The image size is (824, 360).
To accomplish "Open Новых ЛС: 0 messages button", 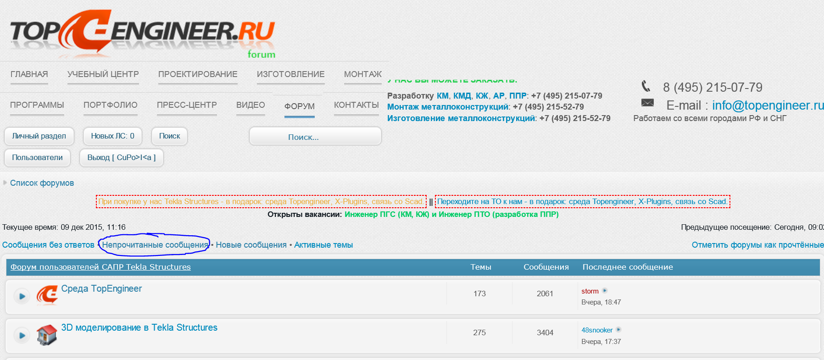I will pos(112,136).
